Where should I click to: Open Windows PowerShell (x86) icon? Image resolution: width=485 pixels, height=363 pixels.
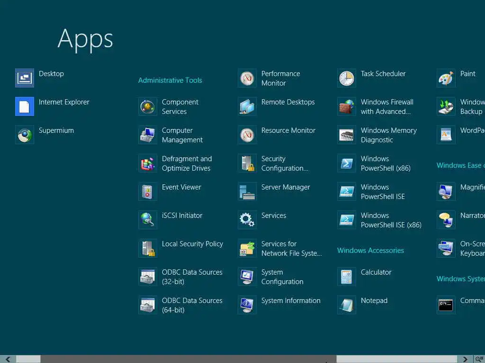346,163
